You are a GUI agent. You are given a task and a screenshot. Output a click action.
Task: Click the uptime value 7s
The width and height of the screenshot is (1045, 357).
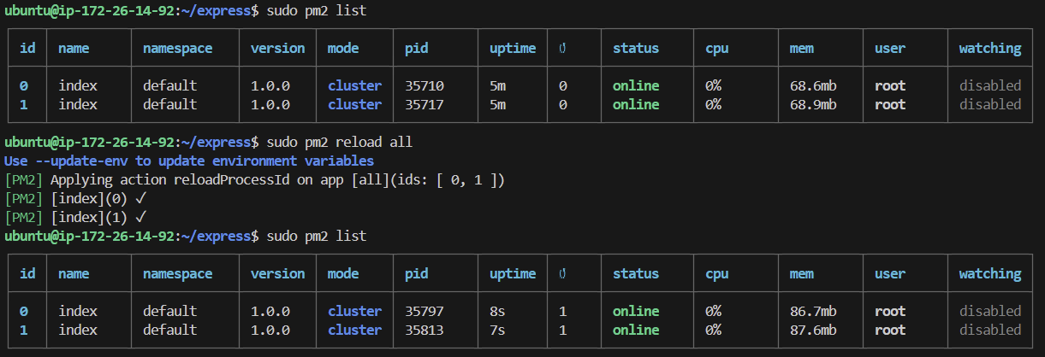[x=498, y=330]
